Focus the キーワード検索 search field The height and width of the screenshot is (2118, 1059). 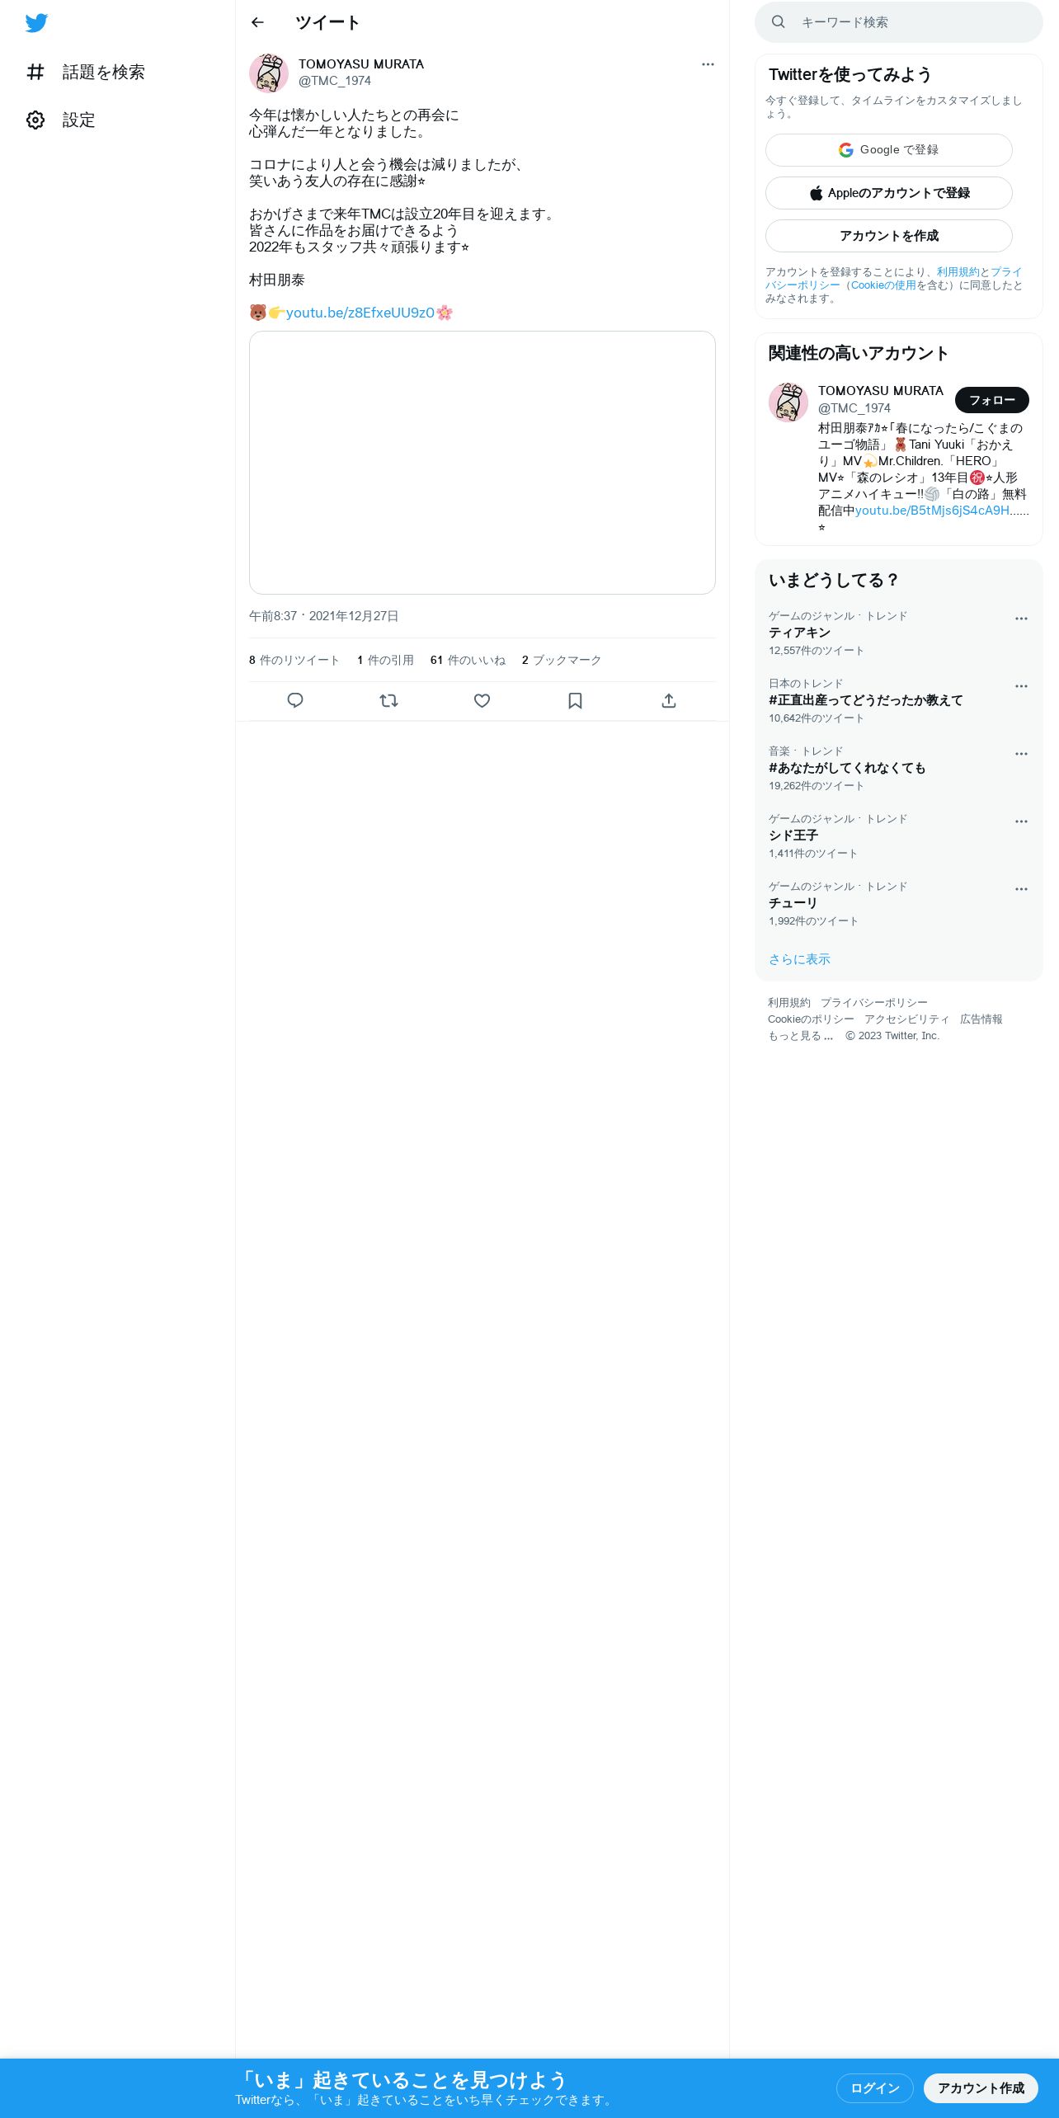(899, 22)
